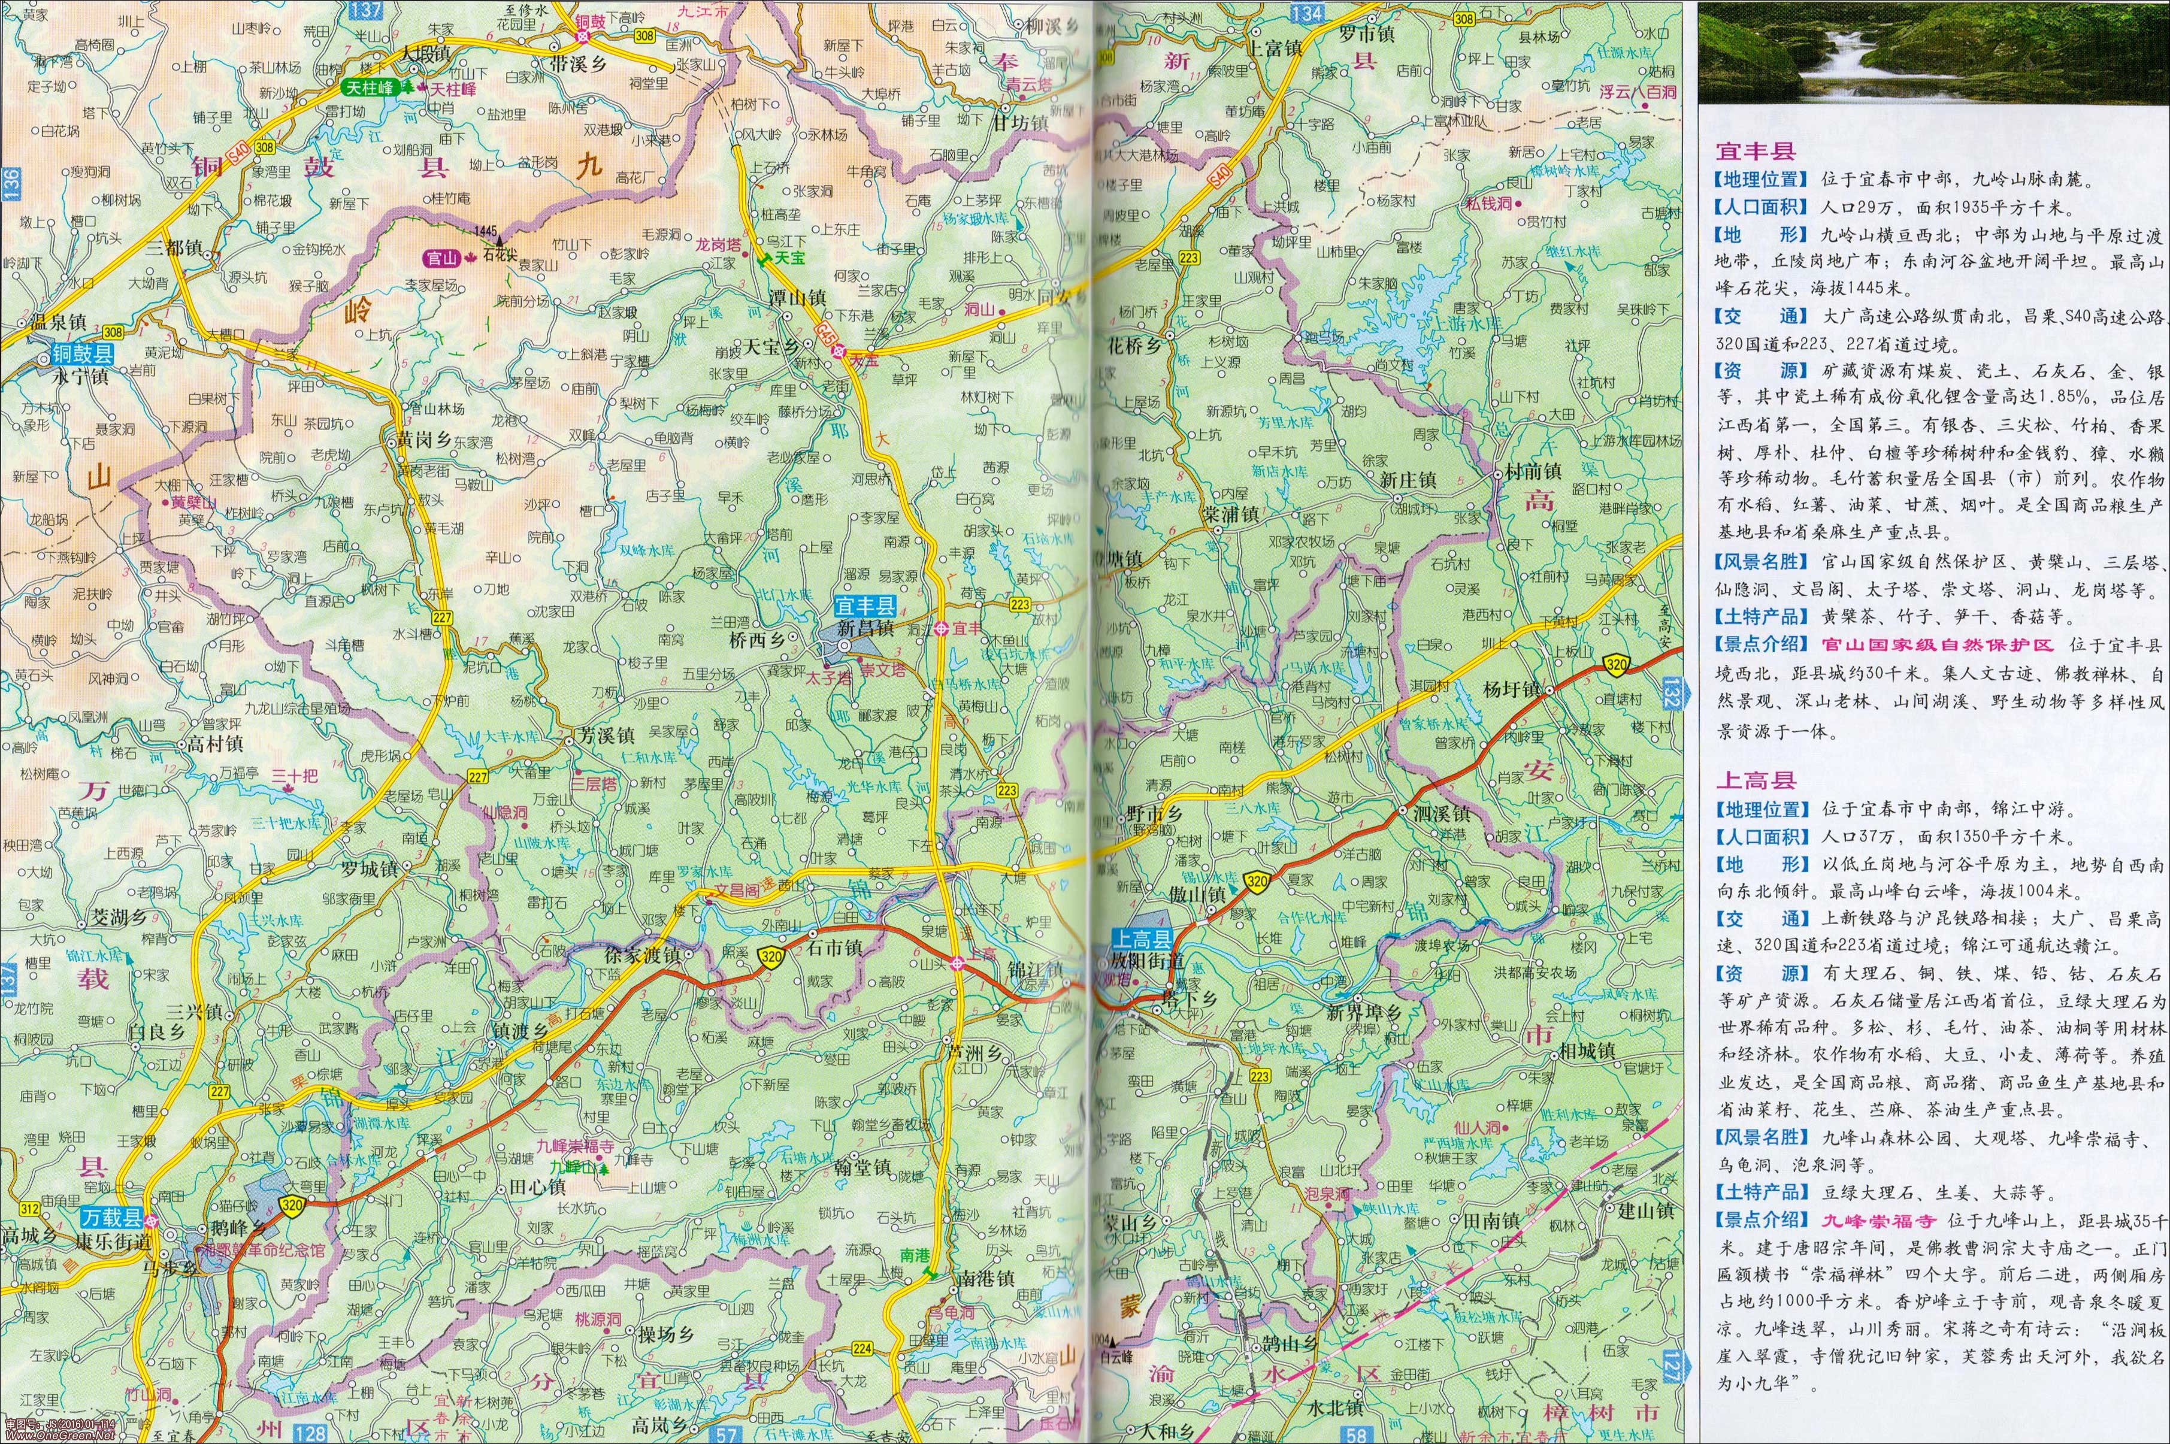Click the 宜丰 expressway interchange symbol
The width and height of the screenshot is (2170, 1444).
pyautogui.click(x=942, y=628)
